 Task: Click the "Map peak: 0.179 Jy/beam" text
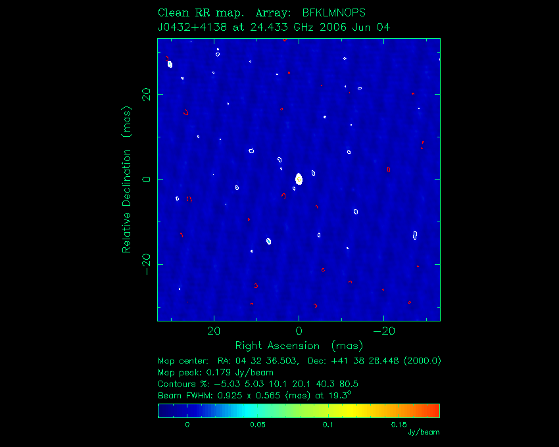215,373
